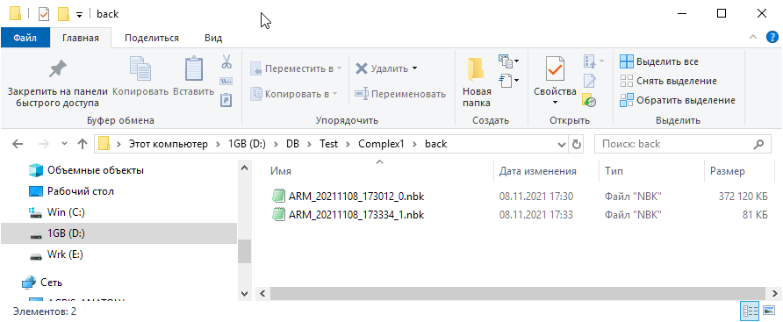
Task: Click the Back navigation arrow
Action: pyautogui.click(x=18, y=144)
